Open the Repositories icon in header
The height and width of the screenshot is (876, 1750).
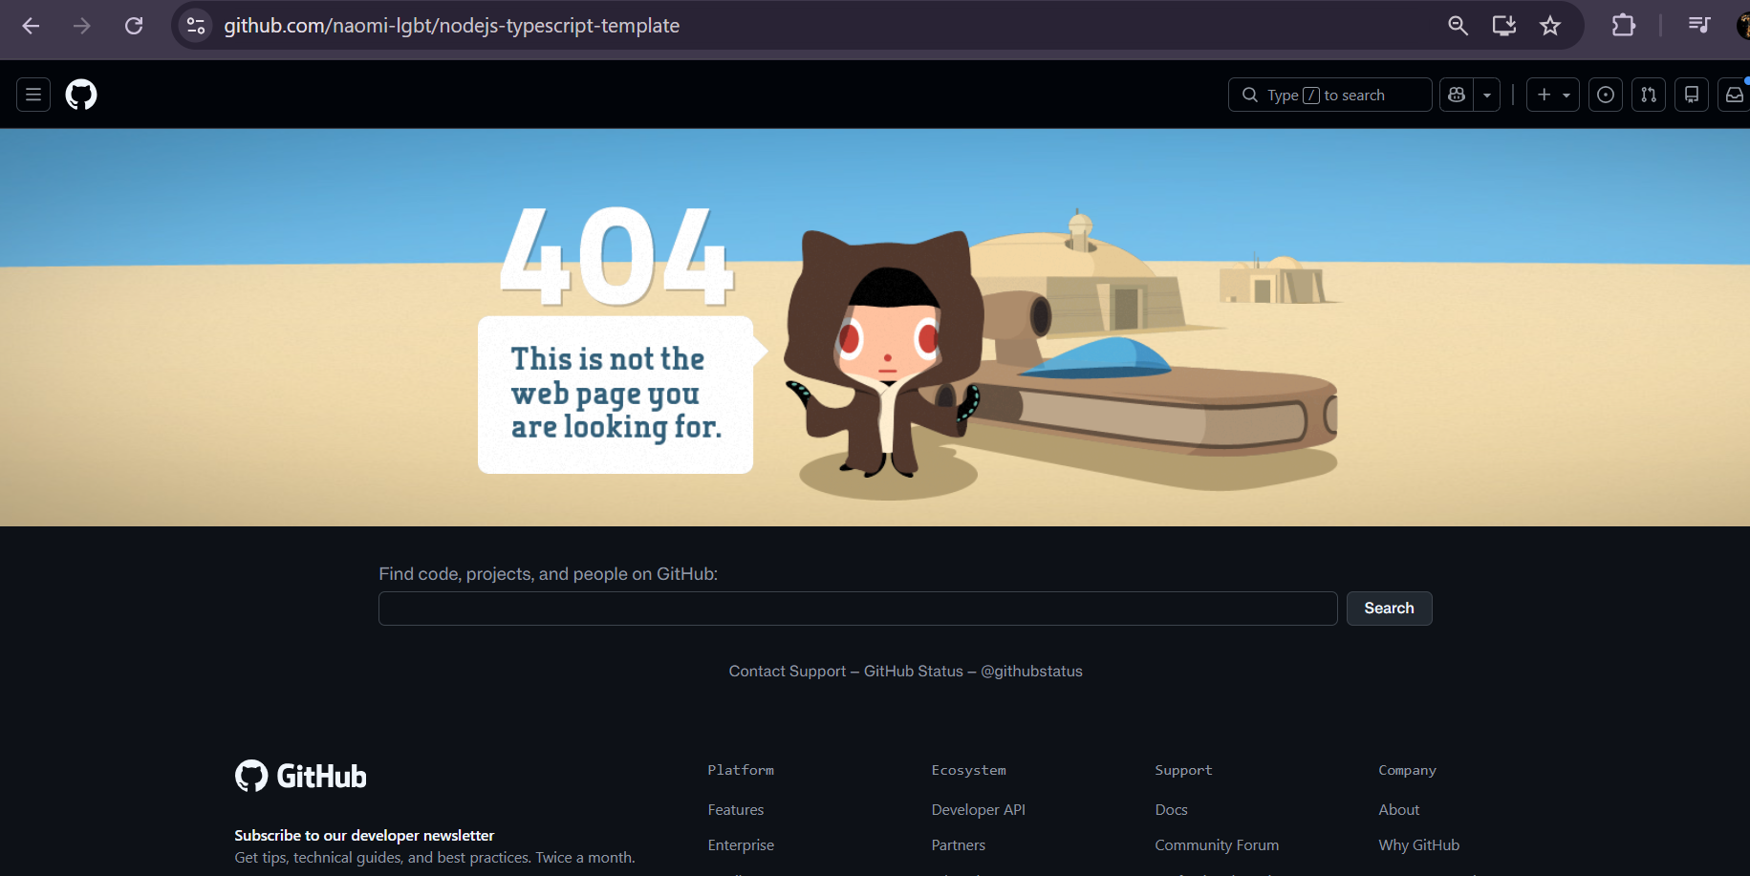click(1692, 95)
